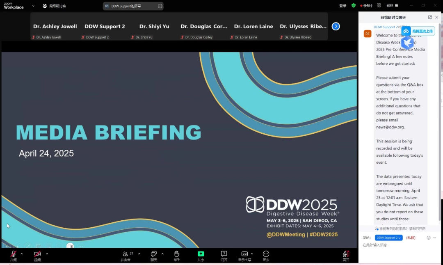The height and width of the screenshot is (265, 443).
Task: Click the chat panel scrollbar
Action: pyautogui.click(x=439, y=121)
